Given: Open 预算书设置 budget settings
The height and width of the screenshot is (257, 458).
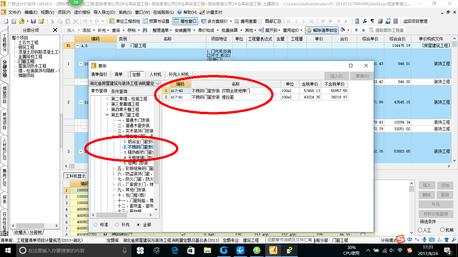Looking at the screenshot, I should point(156,21).
